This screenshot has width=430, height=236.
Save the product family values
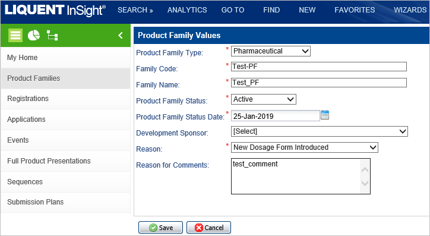click(160, 228)
